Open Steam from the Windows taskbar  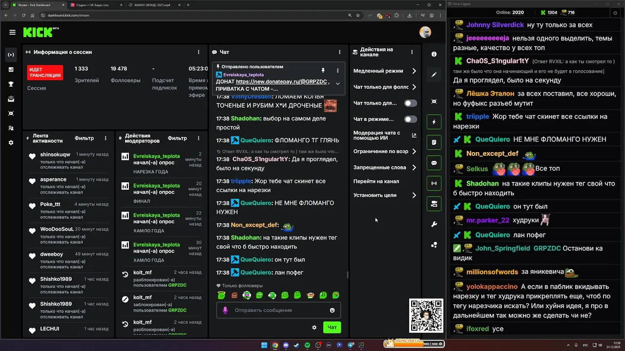[296, 345]
